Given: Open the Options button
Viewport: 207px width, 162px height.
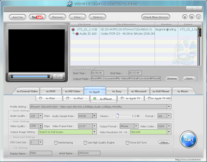Looking at the screenshot, I should (x=98, y=17).
